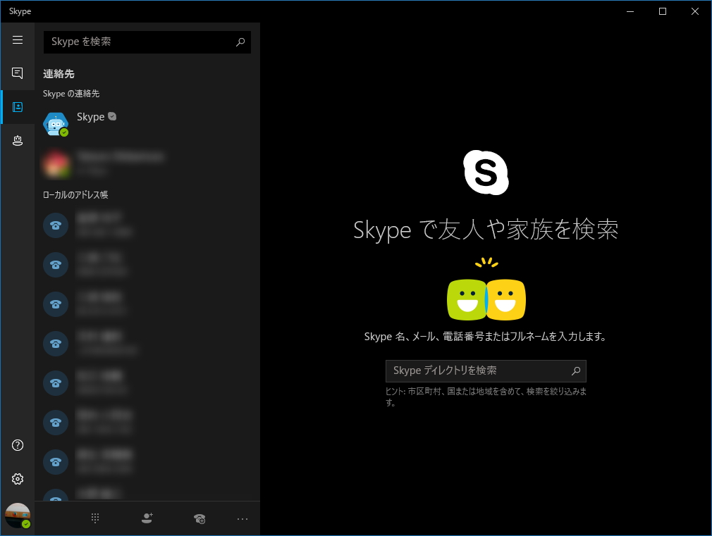Minimize the Skype window
The width and height of the screenshot is (712, 536).
[x=630, y=11]
